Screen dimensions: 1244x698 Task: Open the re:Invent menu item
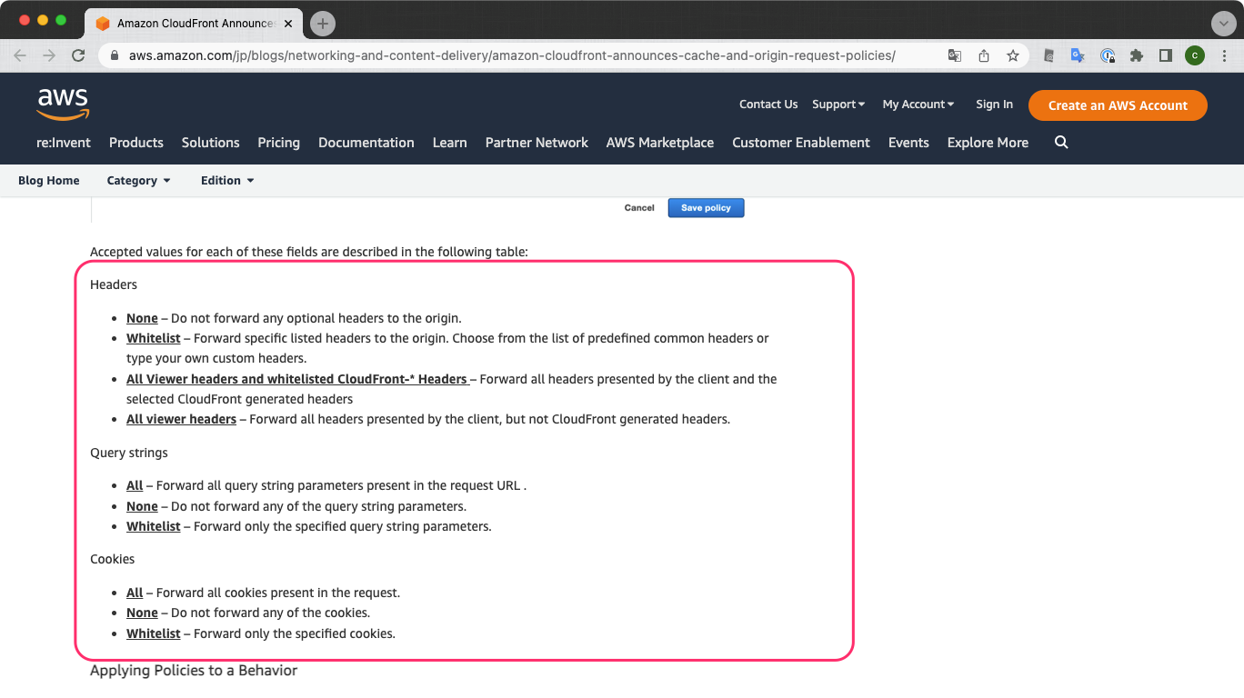[x=62, y=143]
